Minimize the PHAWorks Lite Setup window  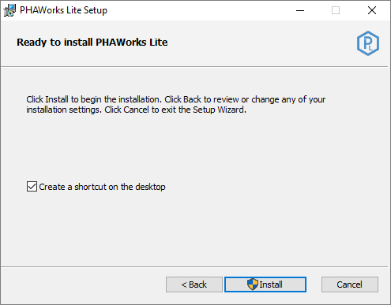point(300,10)
